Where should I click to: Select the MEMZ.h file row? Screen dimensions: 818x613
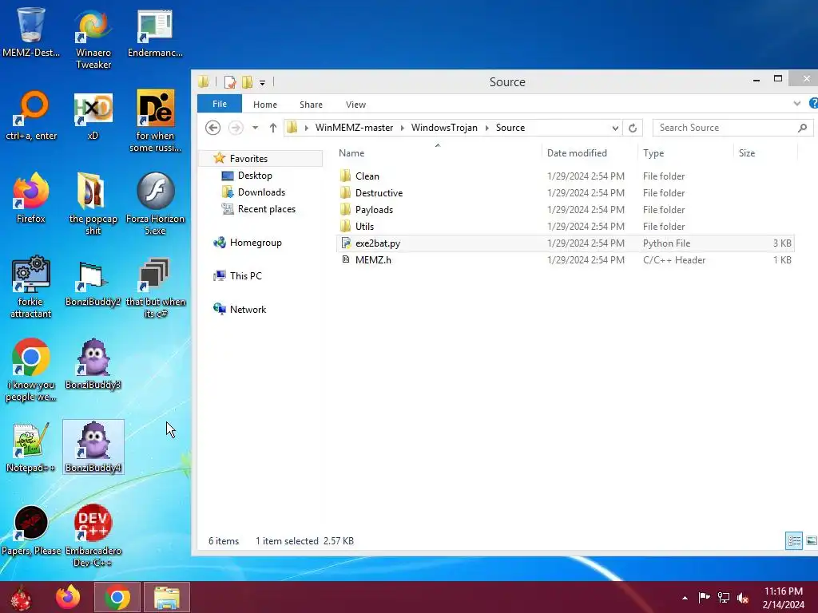point(566,259)
